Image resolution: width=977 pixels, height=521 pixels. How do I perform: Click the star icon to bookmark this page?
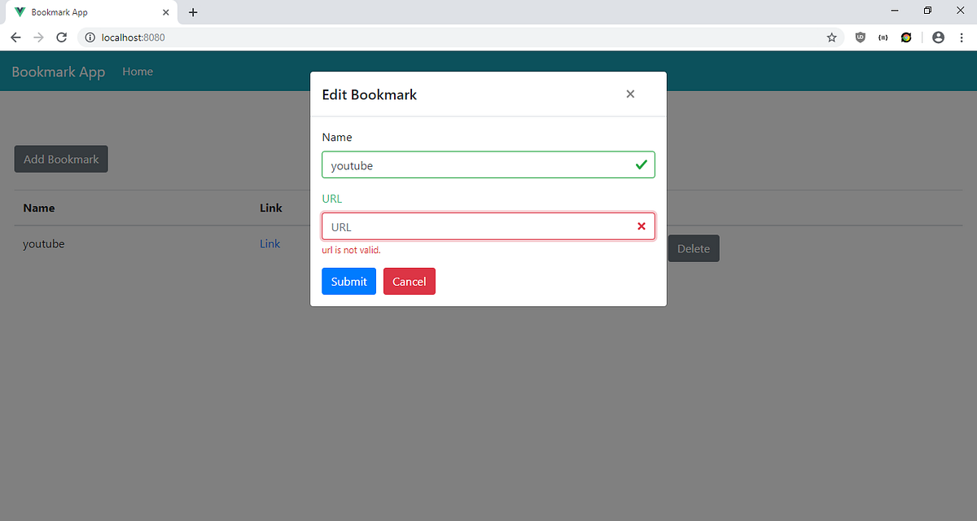coord(831,37)
